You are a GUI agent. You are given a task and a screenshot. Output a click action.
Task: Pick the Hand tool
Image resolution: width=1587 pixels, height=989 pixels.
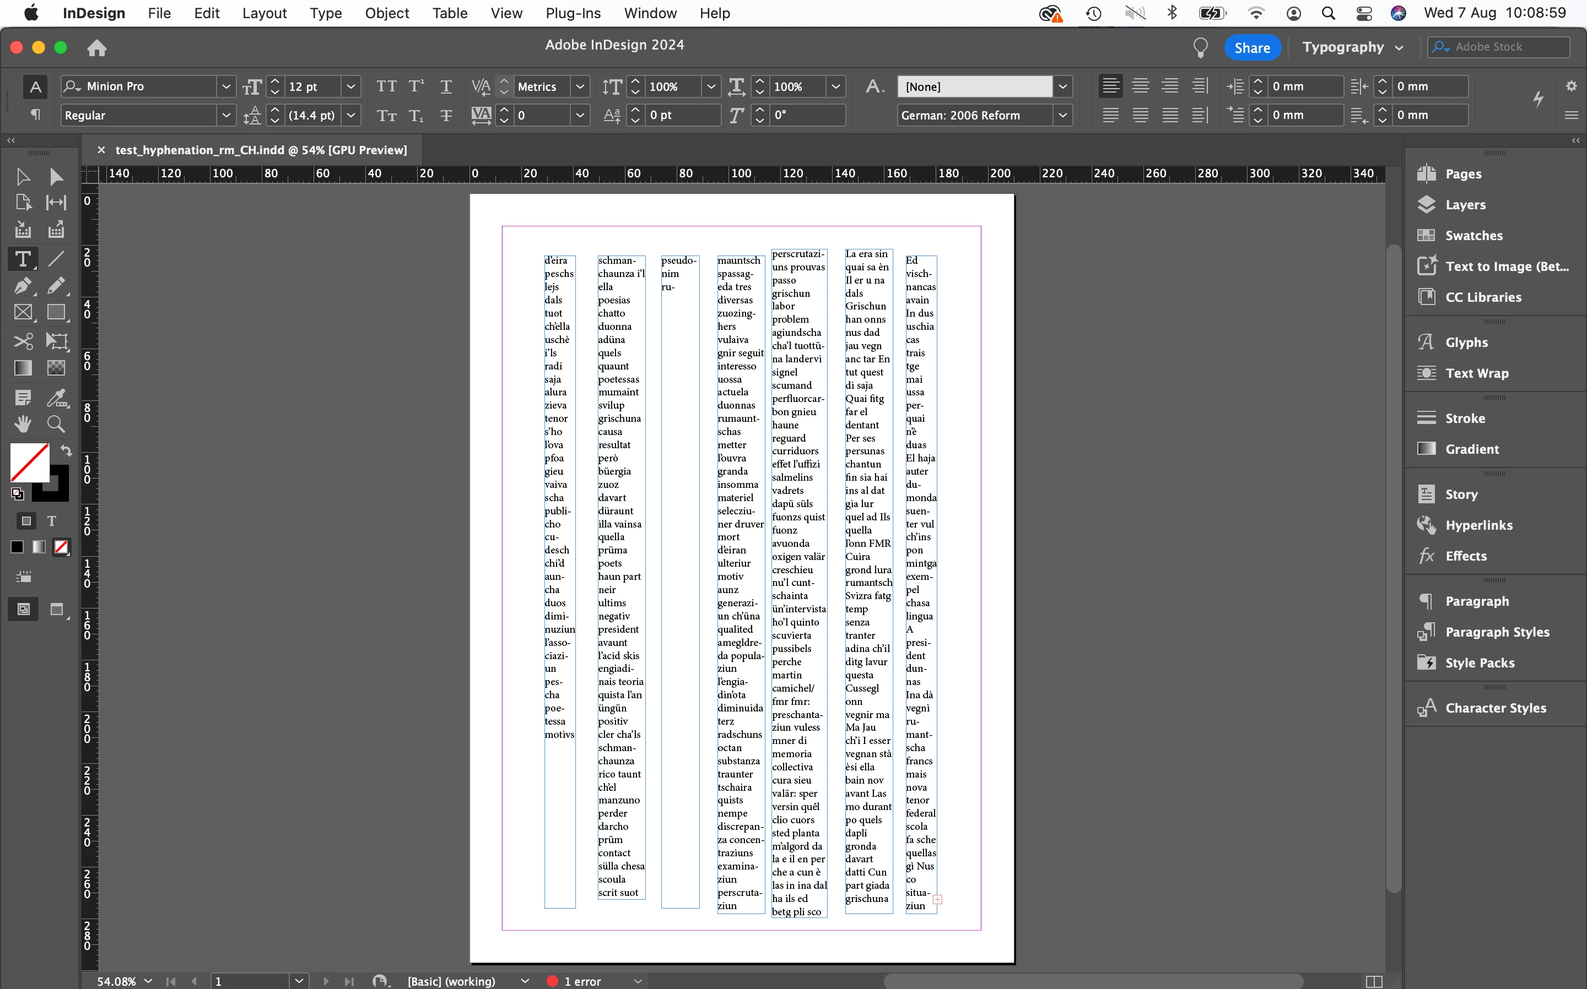coord(22,425)
